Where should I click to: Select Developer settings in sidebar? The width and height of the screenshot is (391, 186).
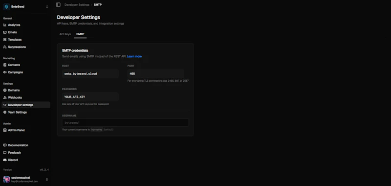(26, 105)
